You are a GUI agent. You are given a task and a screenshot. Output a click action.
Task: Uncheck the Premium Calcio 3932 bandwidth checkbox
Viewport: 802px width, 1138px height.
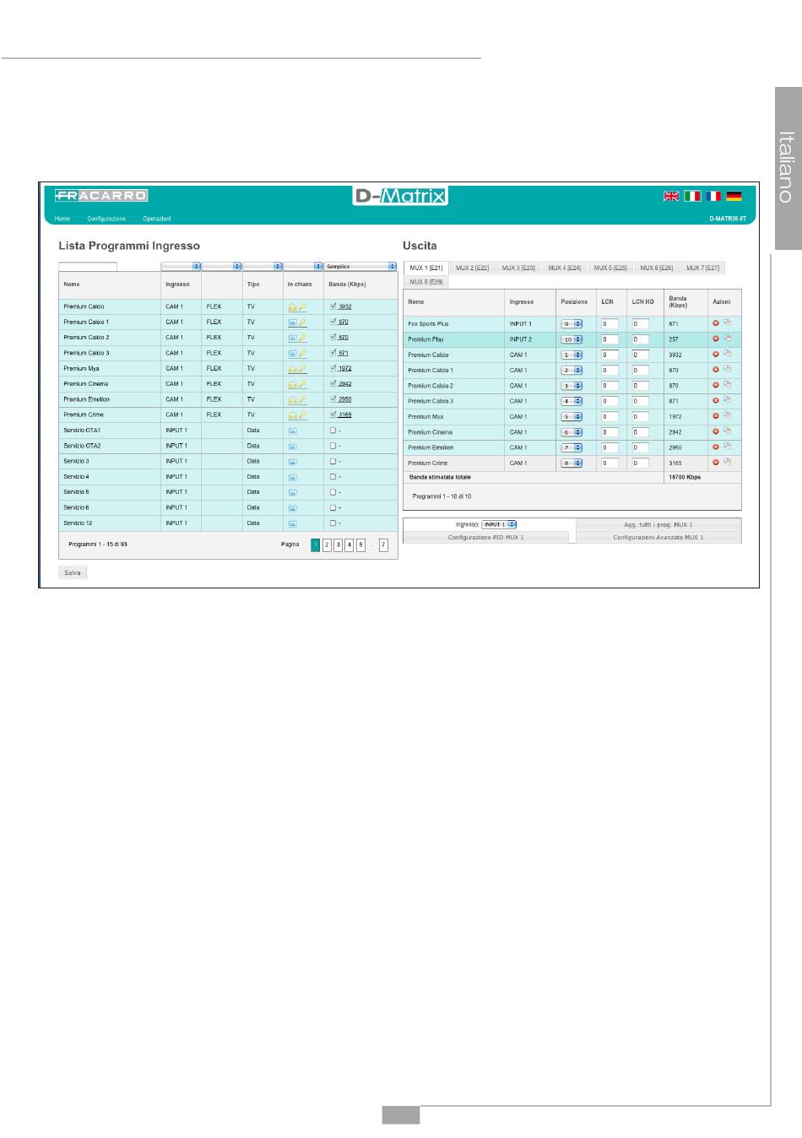(x=333, y=306)
